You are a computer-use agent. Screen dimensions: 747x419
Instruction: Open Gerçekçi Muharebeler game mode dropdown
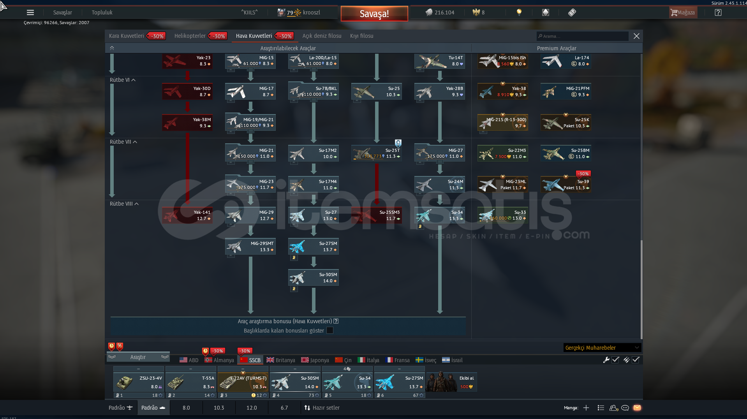(602, 348)
